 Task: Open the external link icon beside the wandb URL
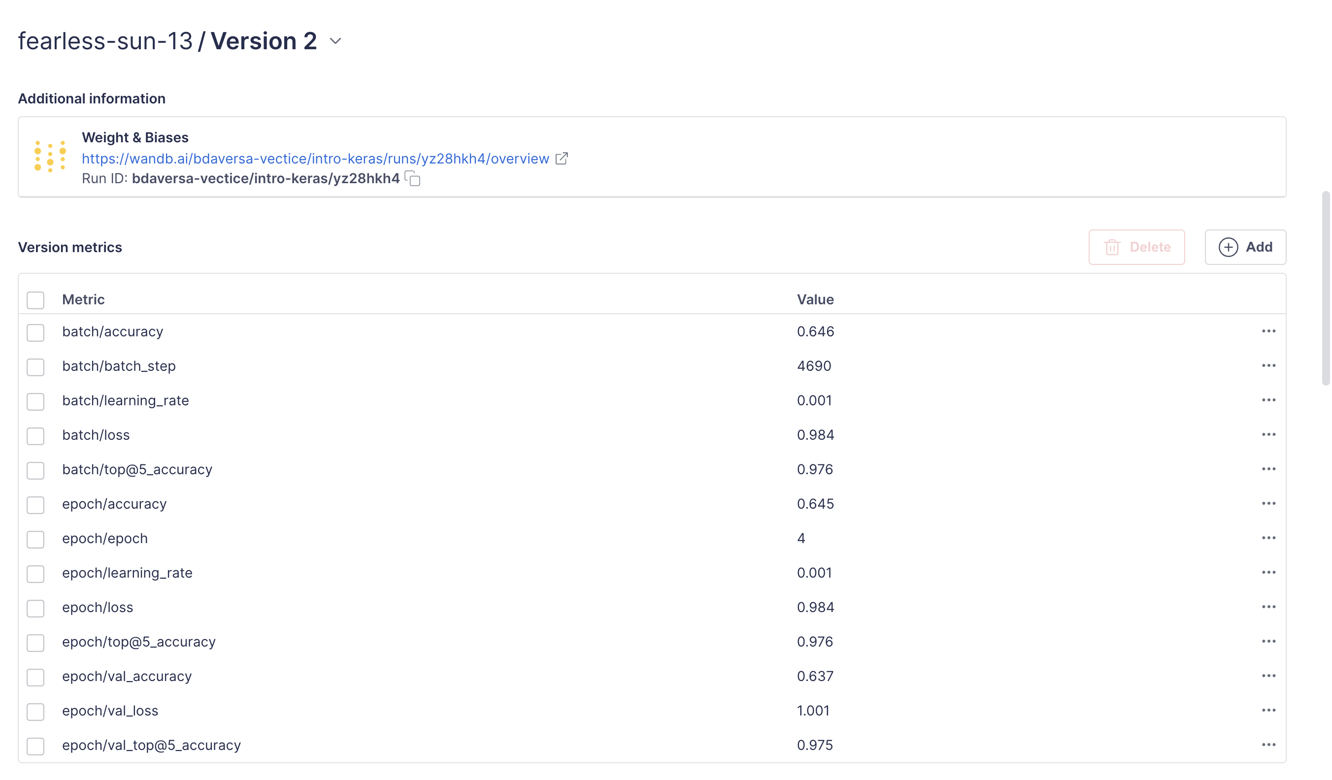click(x=562, y=159)
